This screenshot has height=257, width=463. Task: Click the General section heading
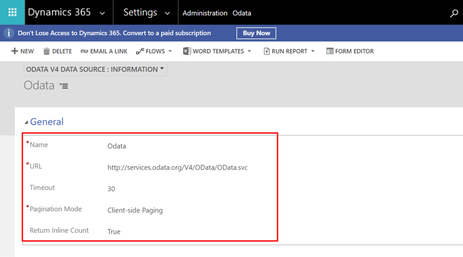coord(47,122)
